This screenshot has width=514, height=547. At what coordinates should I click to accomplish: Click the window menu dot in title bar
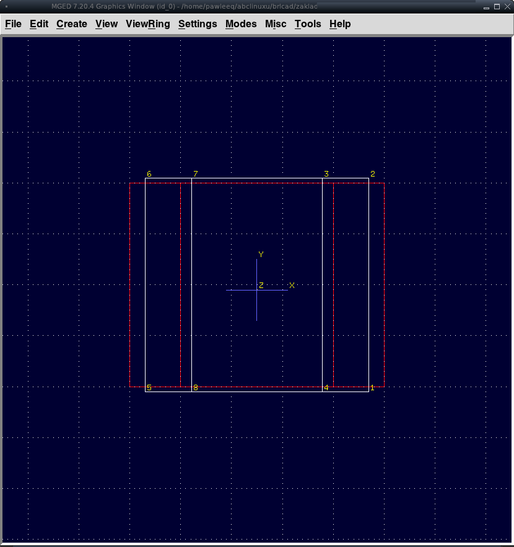pos(7,6)
